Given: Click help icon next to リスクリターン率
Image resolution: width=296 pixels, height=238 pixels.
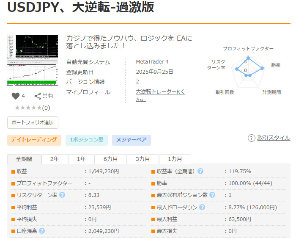Looking at the screenshot, I should [63, 195].
